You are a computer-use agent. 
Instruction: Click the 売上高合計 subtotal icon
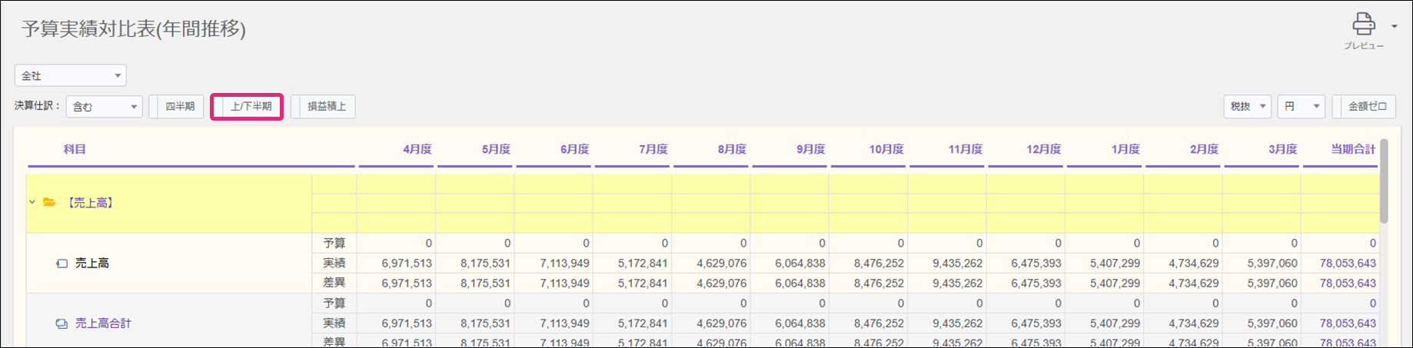62,323
